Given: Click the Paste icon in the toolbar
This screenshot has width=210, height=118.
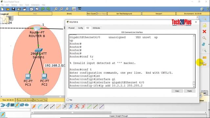Looking at the screenshot, I should tap(37, 9).
